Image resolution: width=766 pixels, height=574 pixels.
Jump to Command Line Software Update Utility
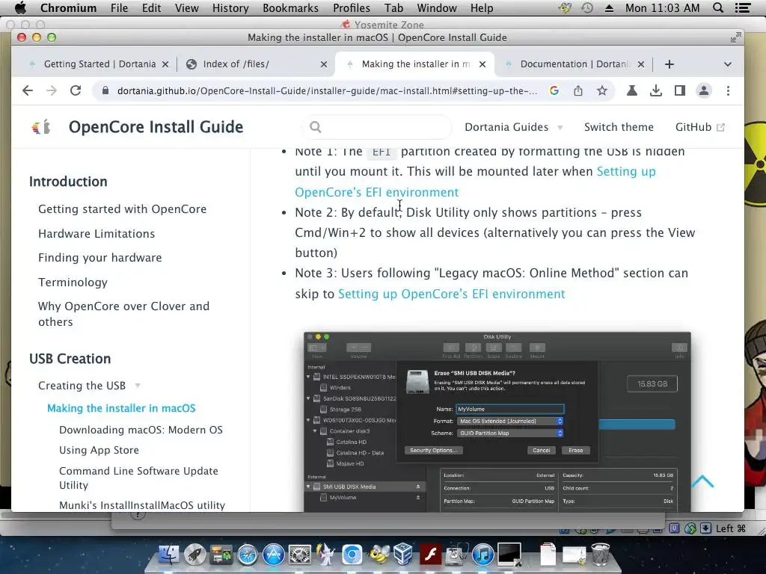pyautogui.click(x=138, y=478)
